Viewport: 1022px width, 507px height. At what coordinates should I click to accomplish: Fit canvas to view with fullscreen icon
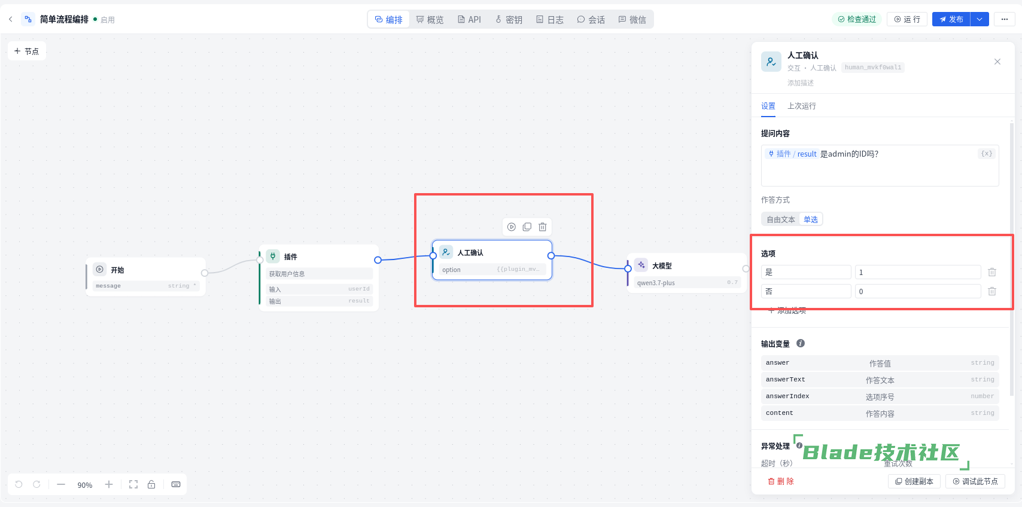click(133, 484)
